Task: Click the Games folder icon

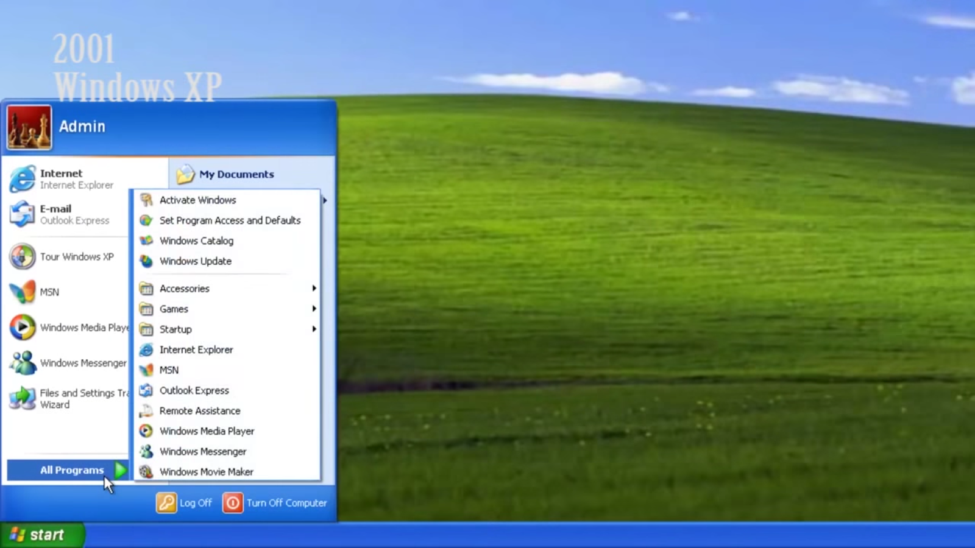Action: [146, 309]
